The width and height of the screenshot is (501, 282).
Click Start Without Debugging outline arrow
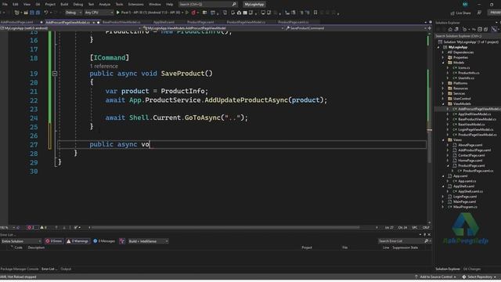(x=187, y=13)
